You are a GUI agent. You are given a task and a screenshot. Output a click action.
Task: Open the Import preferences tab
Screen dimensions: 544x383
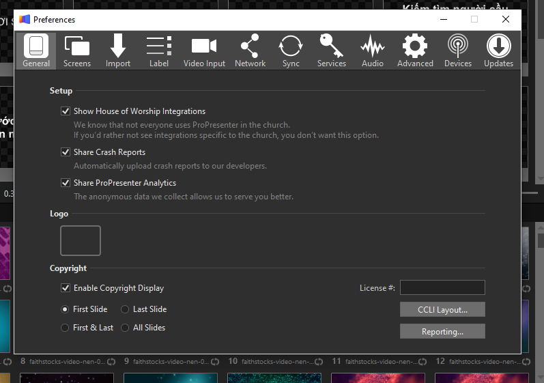click(118, 51)
